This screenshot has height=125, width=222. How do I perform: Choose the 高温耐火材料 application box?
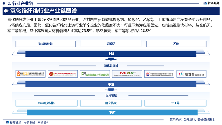[46, 103]
